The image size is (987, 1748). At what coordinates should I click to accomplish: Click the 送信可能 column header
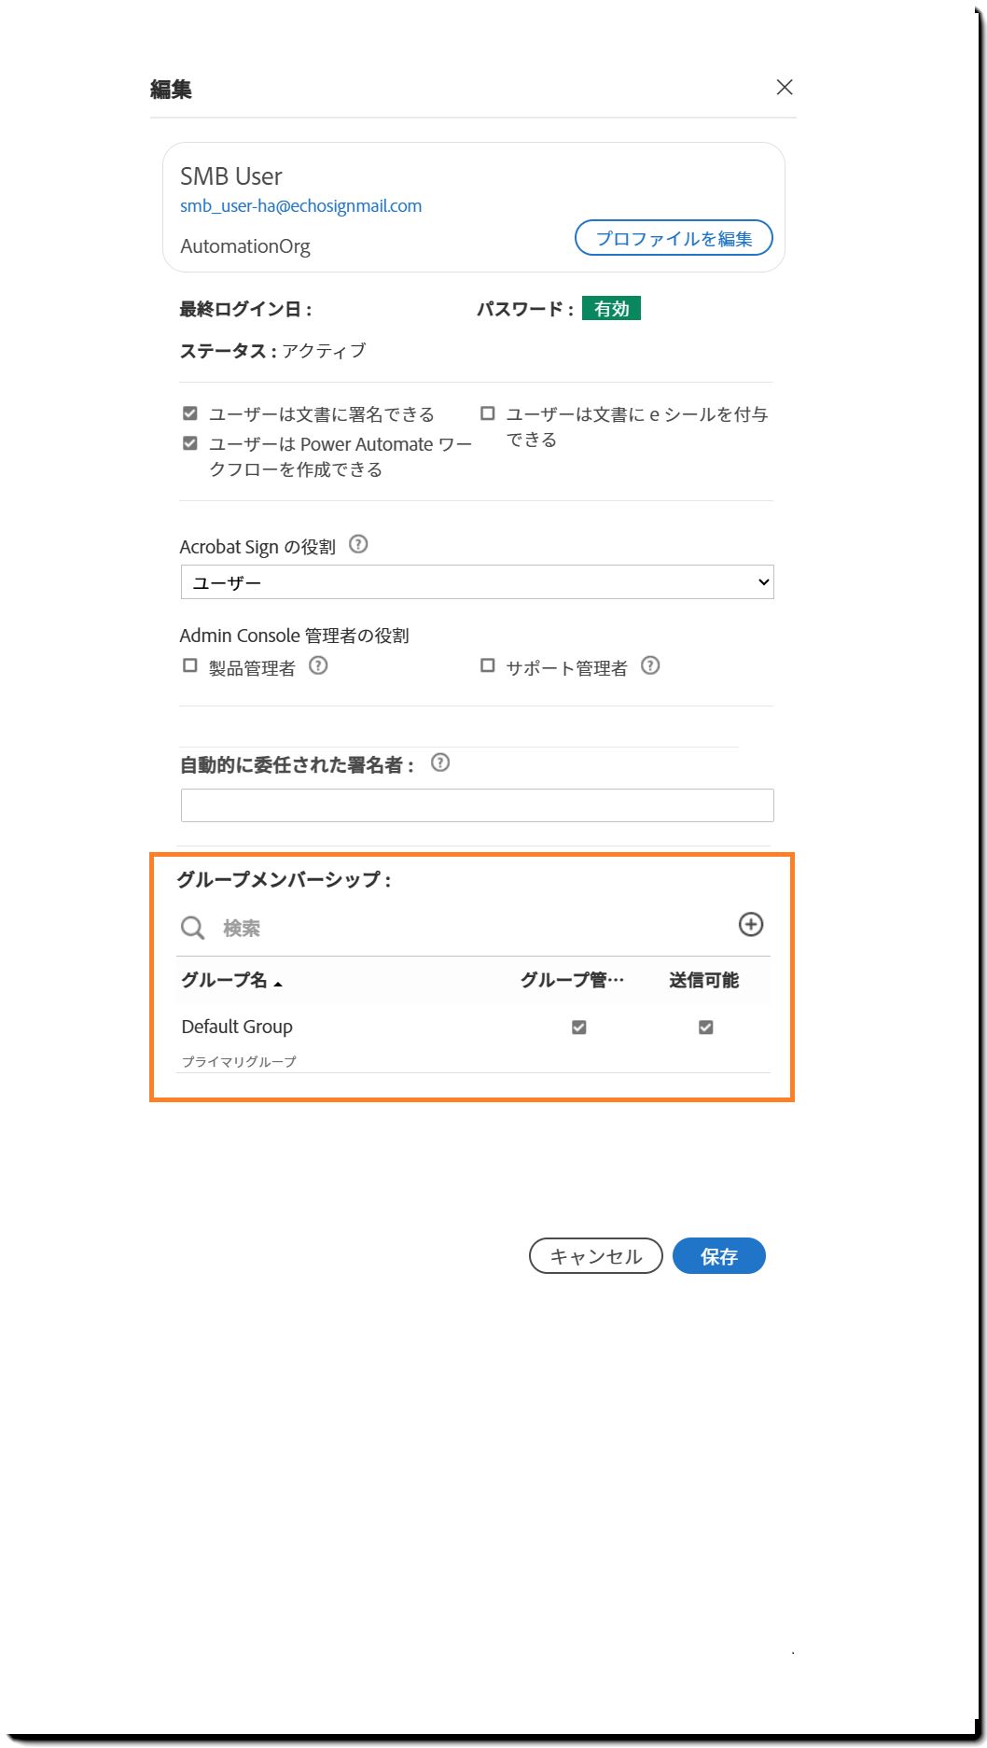tap(704, 980)
